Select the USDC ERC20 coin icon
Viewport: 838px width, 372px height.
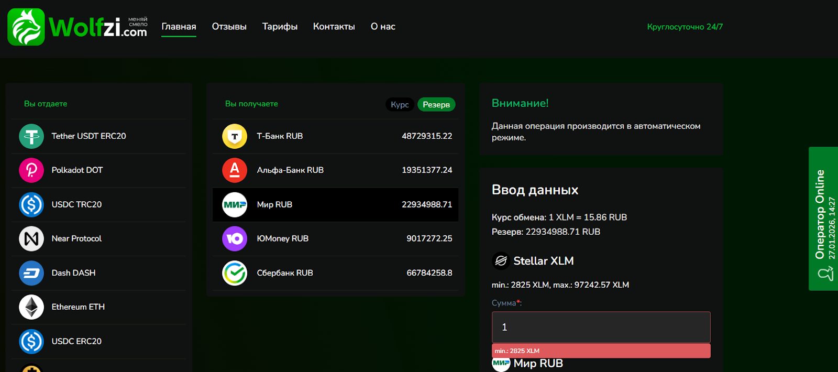[x=31, y=341]
